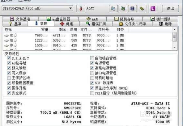Click the temperature thermometer icon
This screenshot has height=126, width=183.
click(81, 9)
